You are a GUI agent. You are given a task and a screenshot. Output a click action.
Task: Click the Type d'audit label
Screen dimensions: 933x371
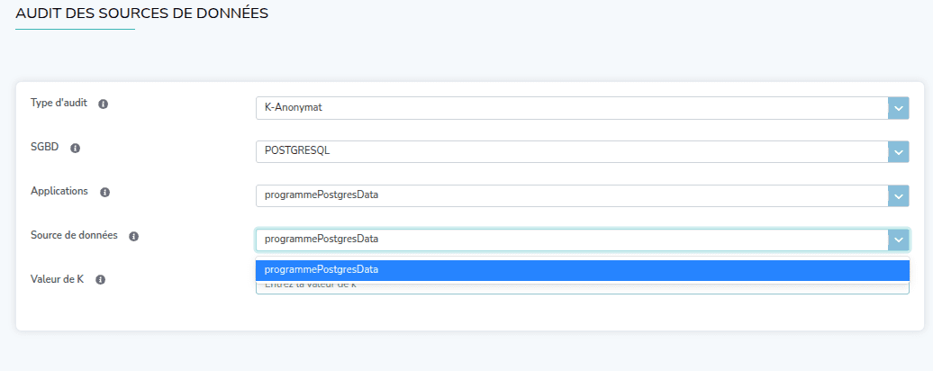tap(59, 104)
